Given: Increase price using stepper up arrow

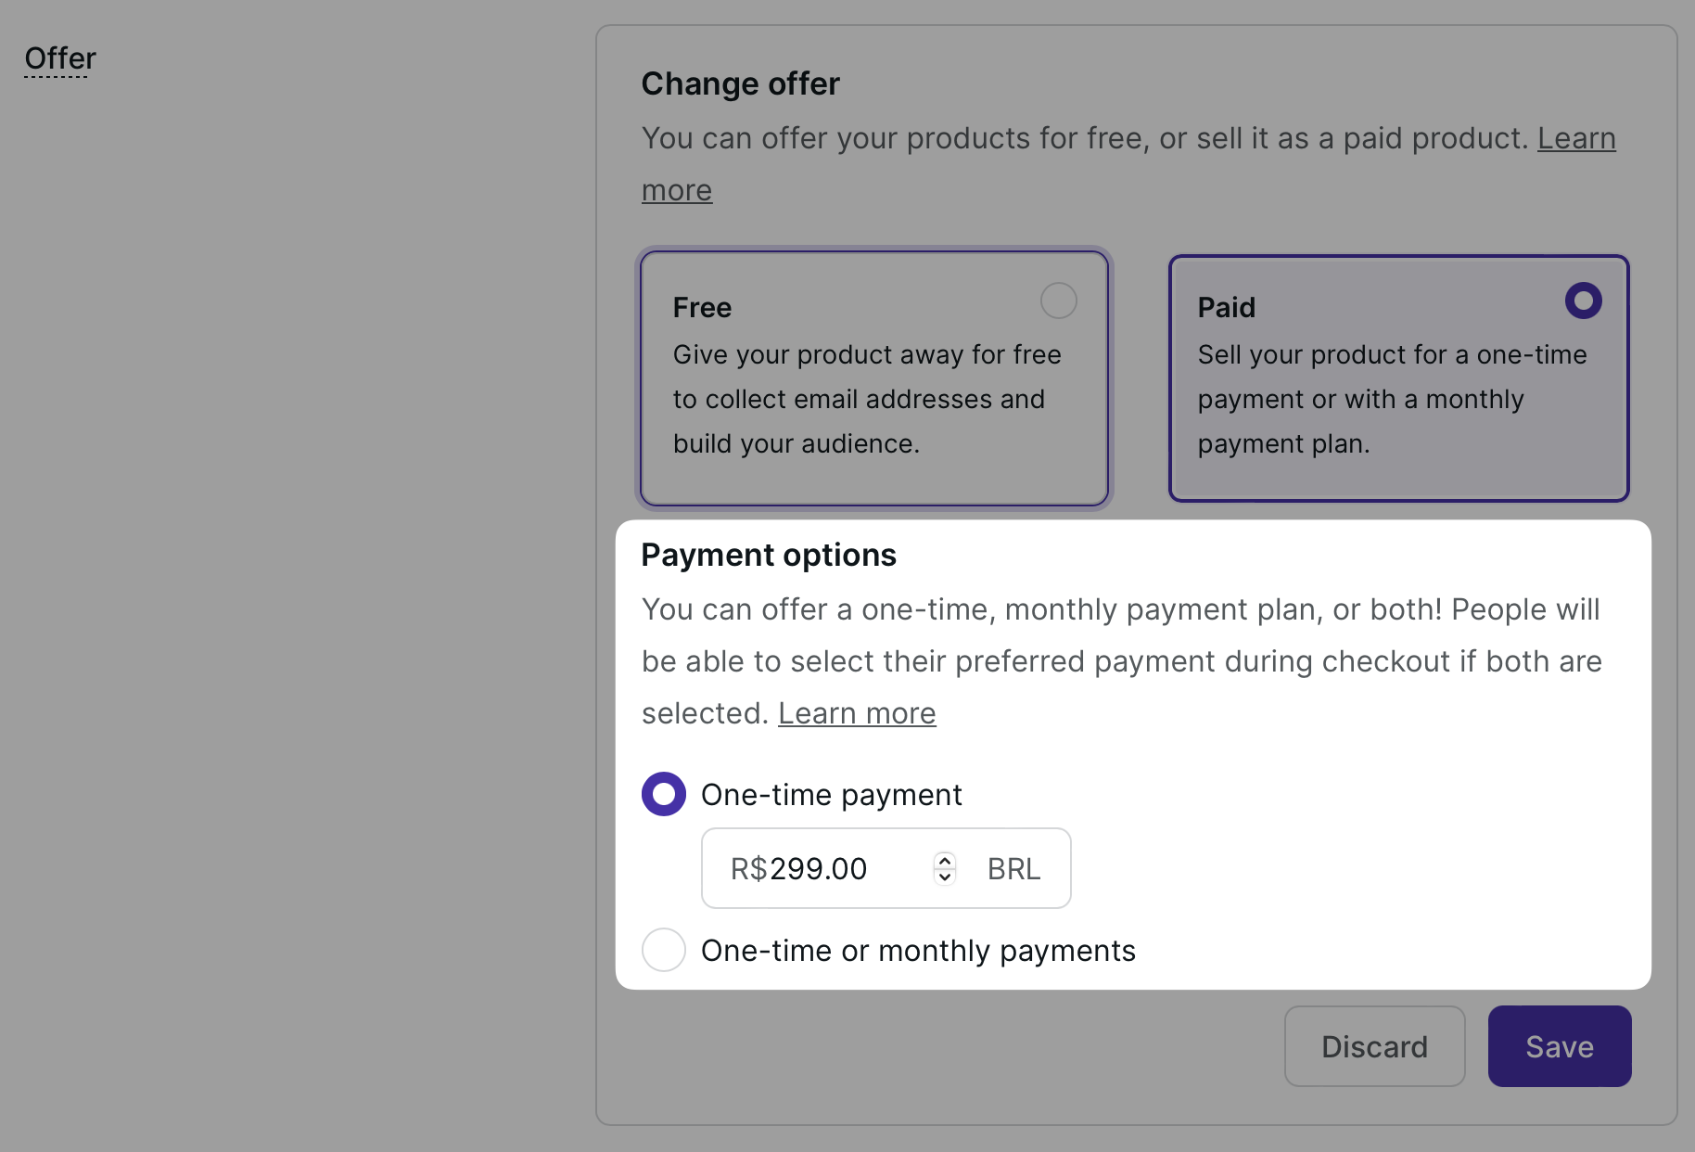Looking at the screenshot, I should tap(945, 860).
